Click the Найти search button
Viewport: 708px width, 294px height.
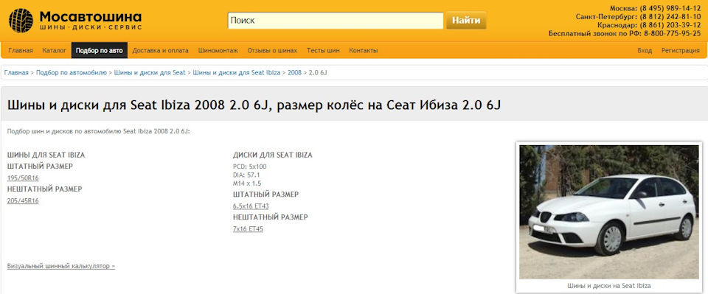pos(466,21)
